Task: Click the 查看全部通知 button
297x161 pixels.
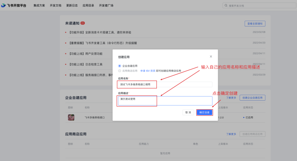Action: (255, 24)
